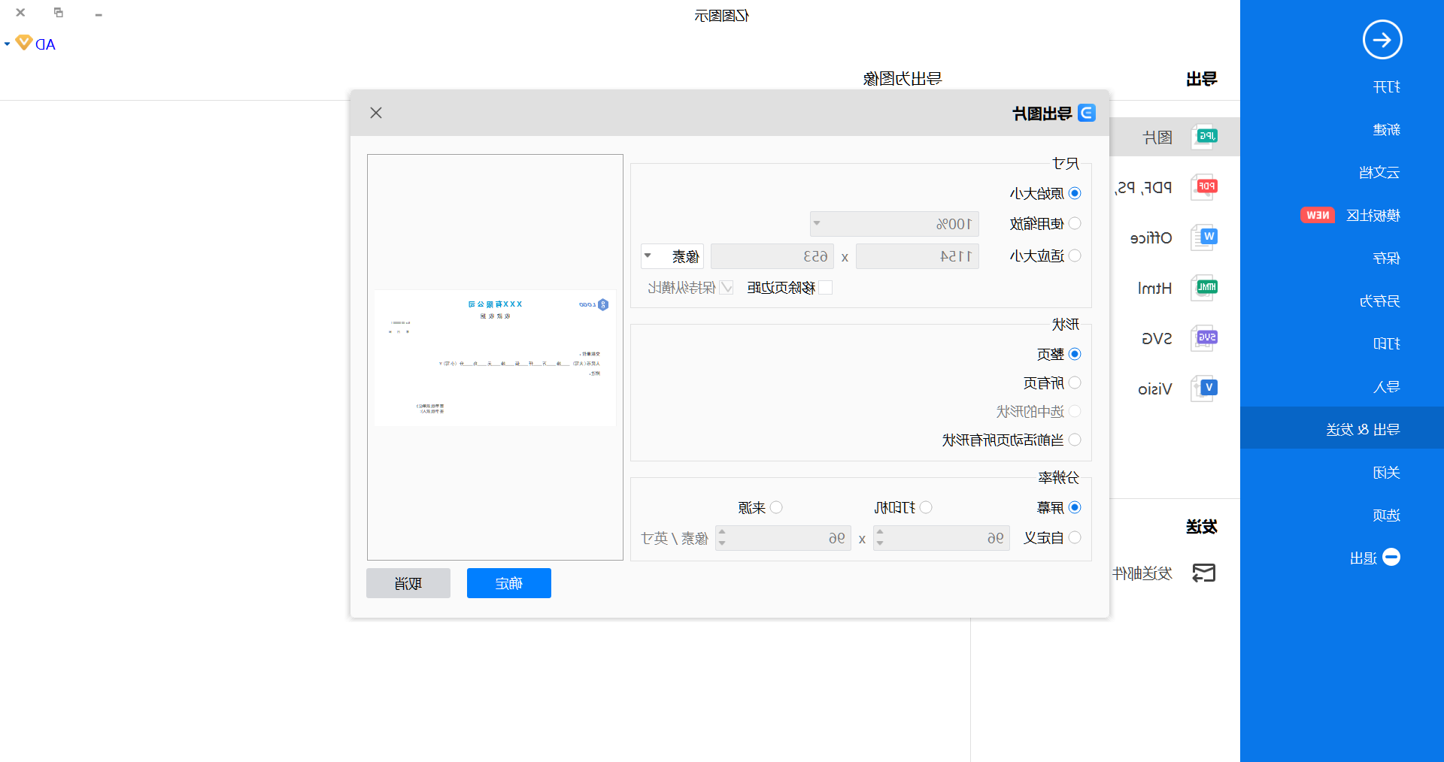Image resolution: width=1444 pixels, height=762 pixels.
Task: Click the 打印 sidebar menu item
Action: coord(1386,344)
